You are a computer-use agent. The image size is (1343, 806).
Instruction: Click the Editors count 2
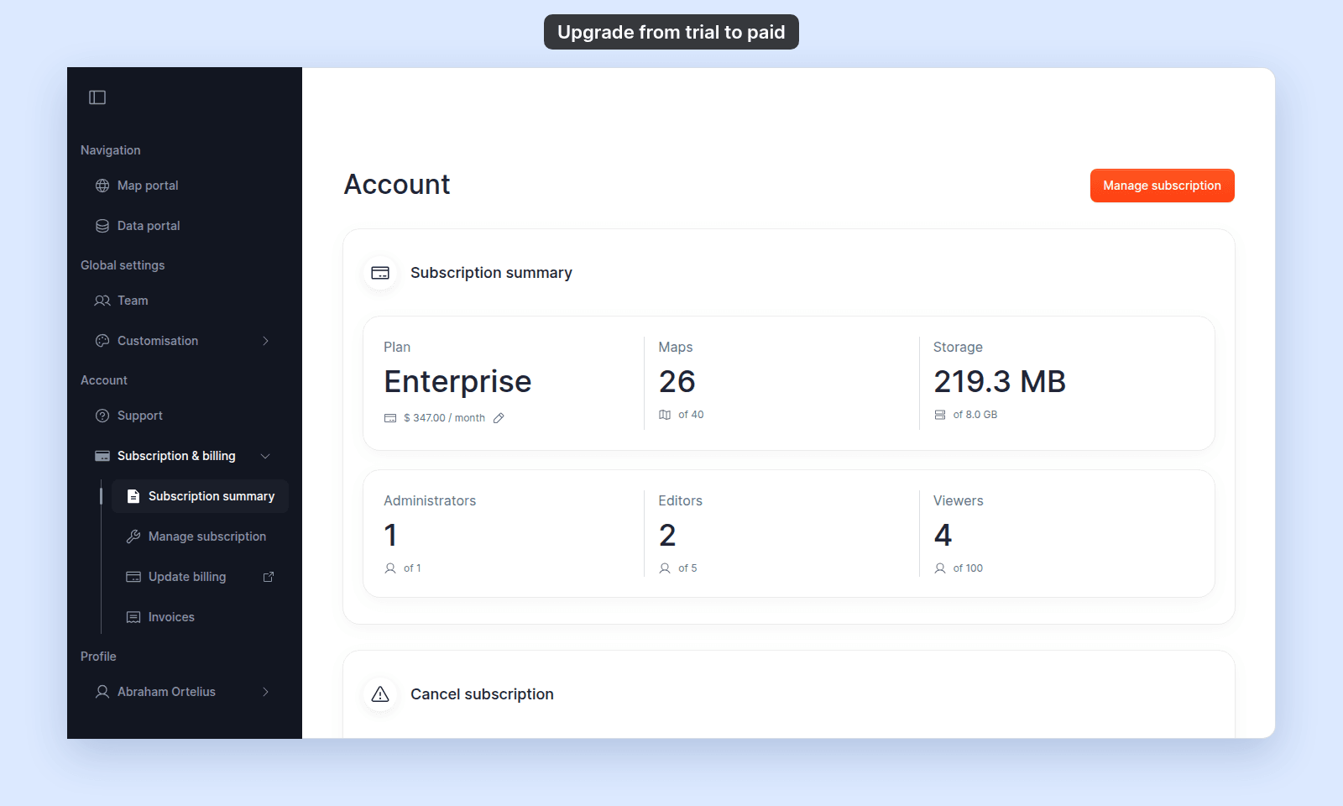pyautogui.click(x=667, y=536)
